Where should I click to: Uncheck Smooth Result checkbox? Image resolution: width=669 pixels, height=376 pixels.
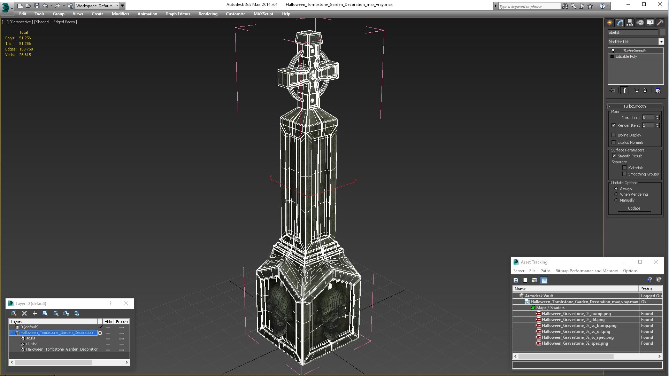click(x=614, y=156)
